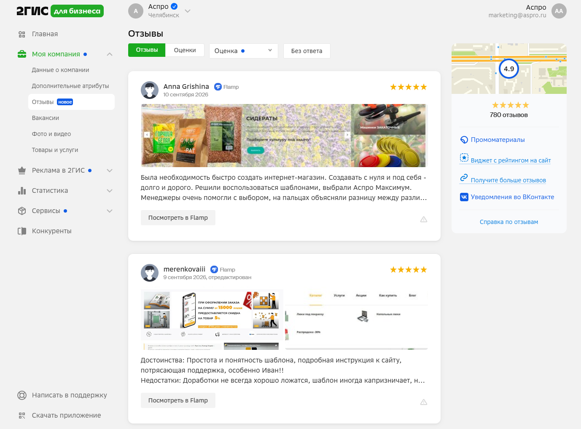The image size is (581, 429).
Task: Collapse the Моя компания section
Action: tap(110, 54)
